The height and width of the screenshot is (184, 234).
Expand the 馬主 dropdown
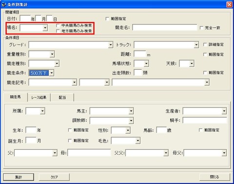click(131, 111)
